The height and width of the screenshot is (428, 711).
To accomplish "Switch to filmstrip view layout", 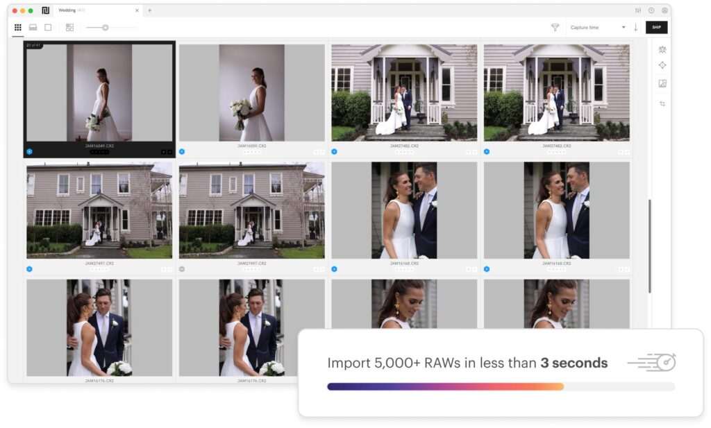I will click(x=33, y=28).
